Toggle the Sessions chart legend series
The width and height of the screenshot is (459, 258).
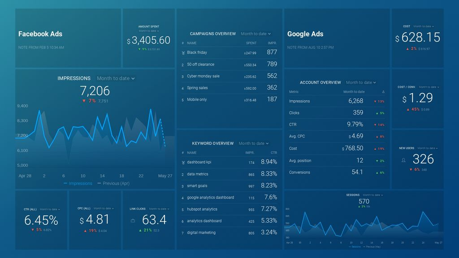[355, 247]
